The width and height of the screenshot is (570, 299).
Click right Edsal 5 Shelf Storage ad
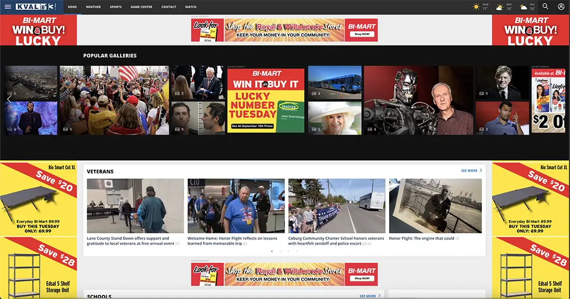tap(531, 268)
